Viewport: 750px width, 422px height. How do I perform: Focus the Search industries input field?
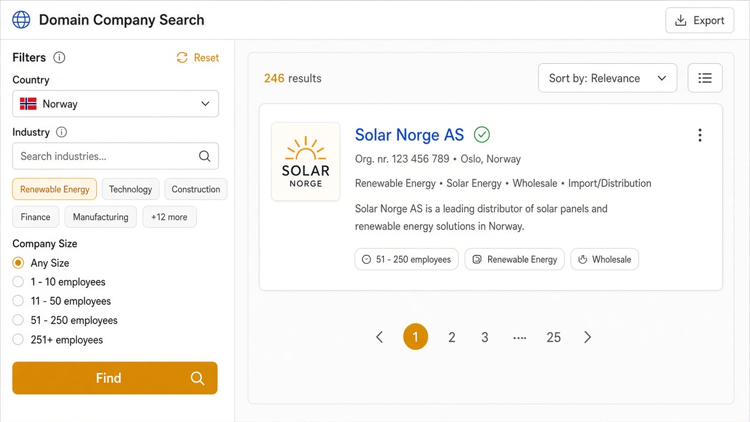[115, 156]
